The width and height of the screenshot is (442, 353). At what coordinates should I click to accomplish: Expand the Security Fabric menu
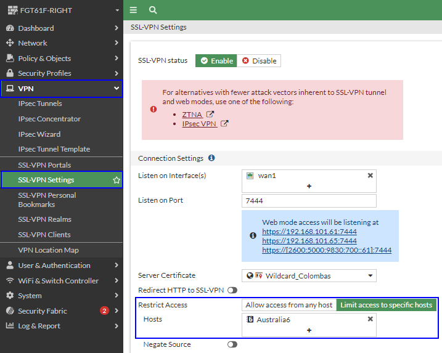tap(60, 311)
